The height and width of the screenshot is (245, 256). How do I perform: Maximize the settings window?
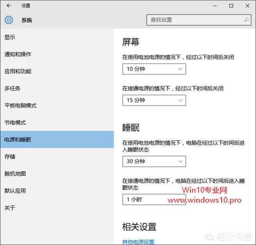tap(231, 6)
